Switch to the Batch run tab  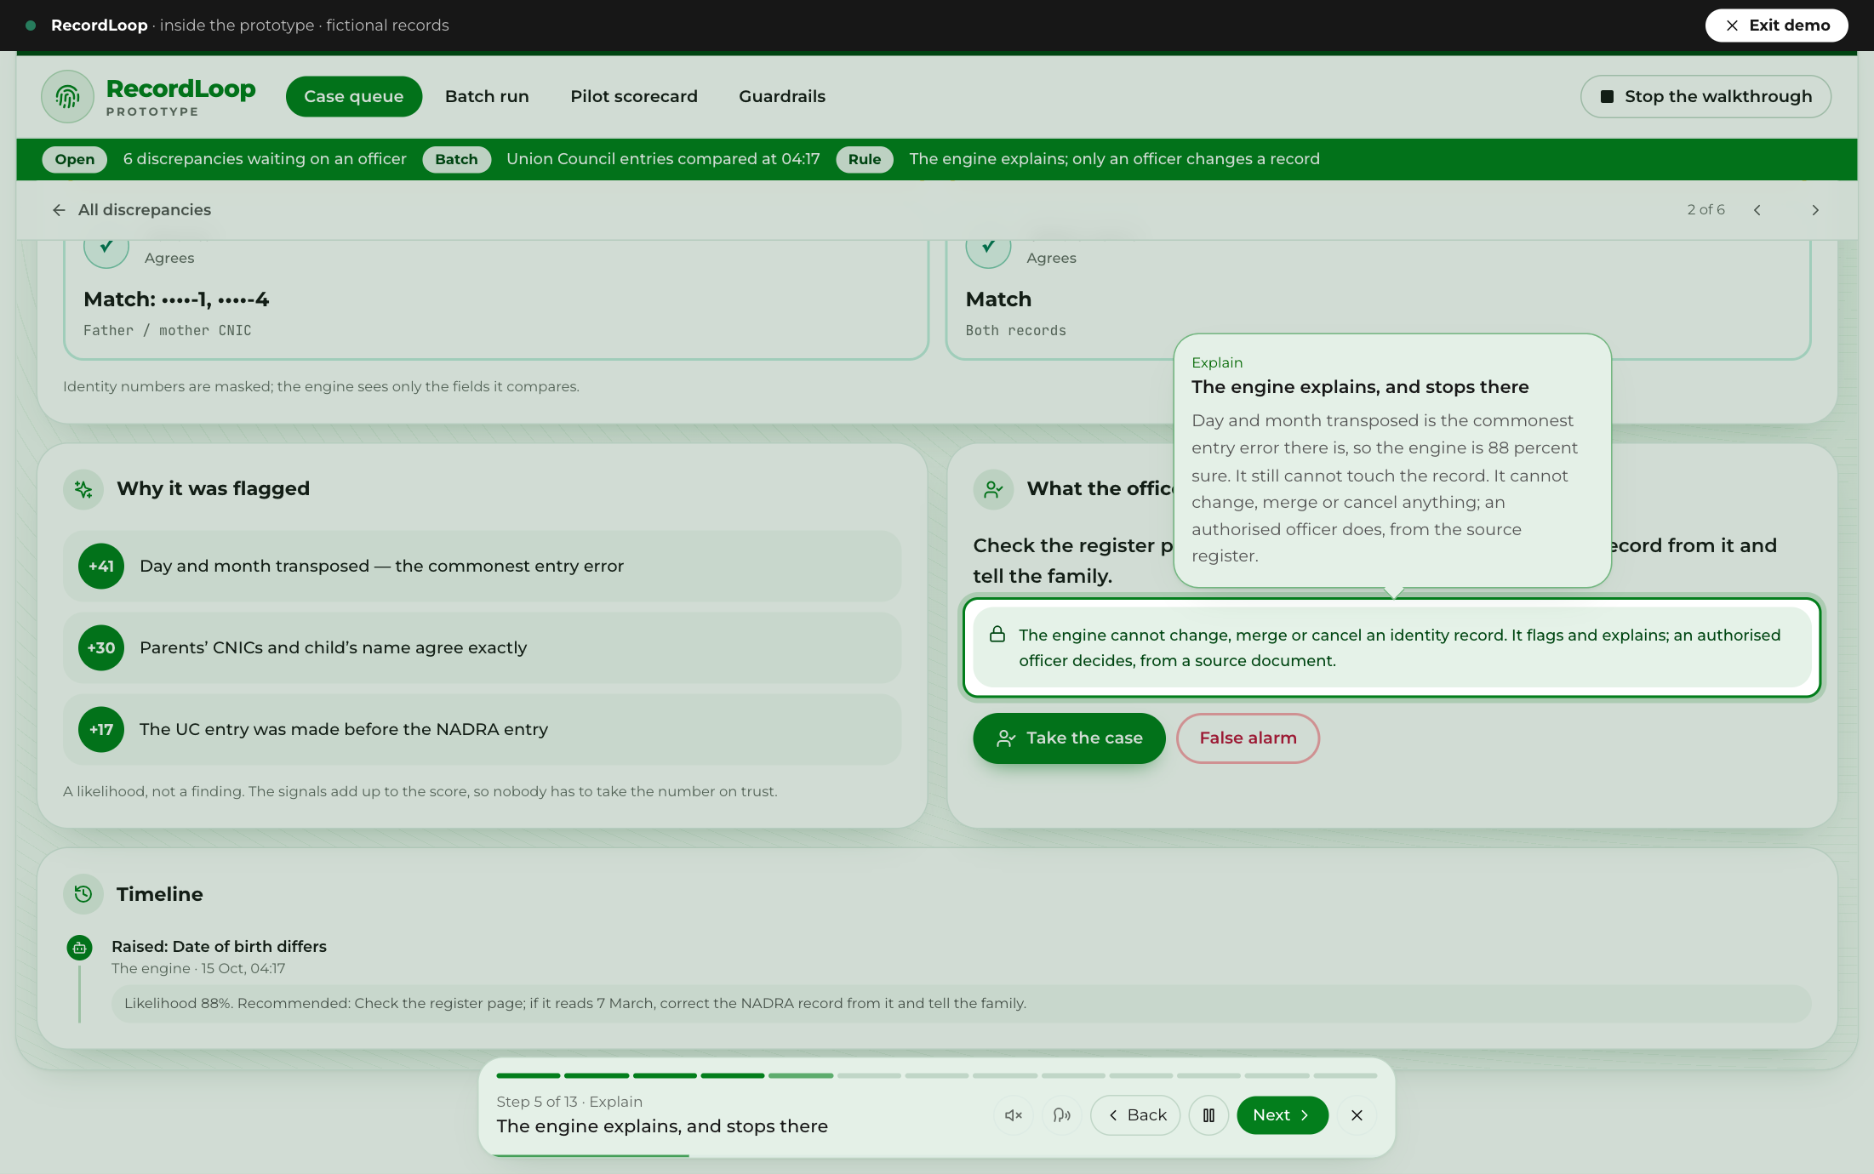(487, 96)
